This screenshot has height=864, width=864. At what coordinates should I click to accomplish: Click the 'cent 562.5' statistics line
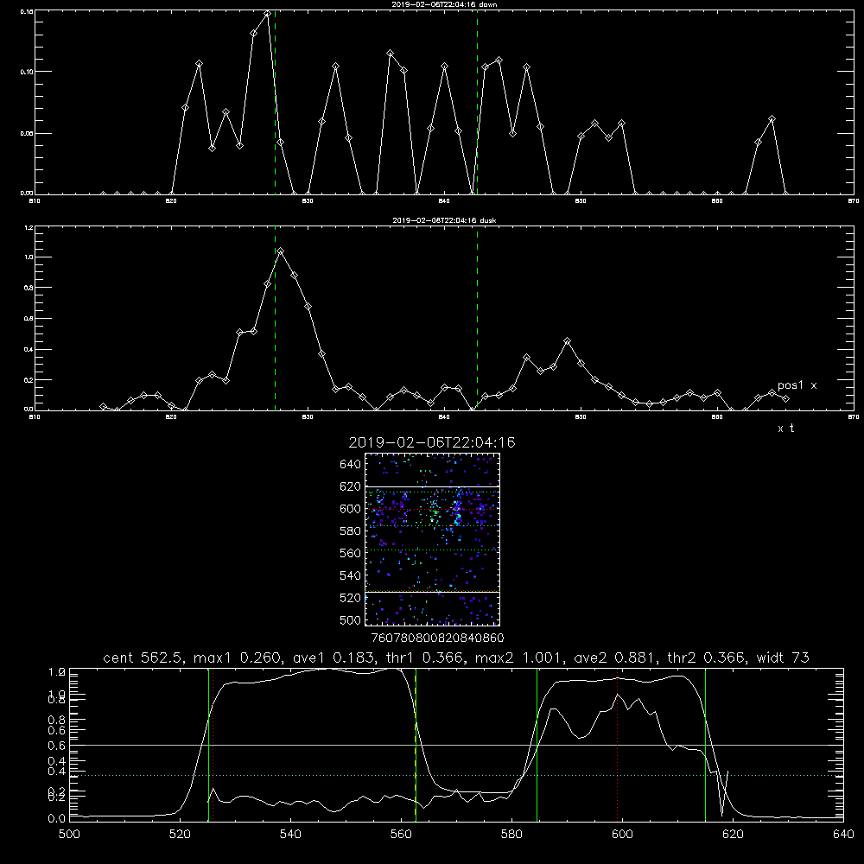[455, 658]
